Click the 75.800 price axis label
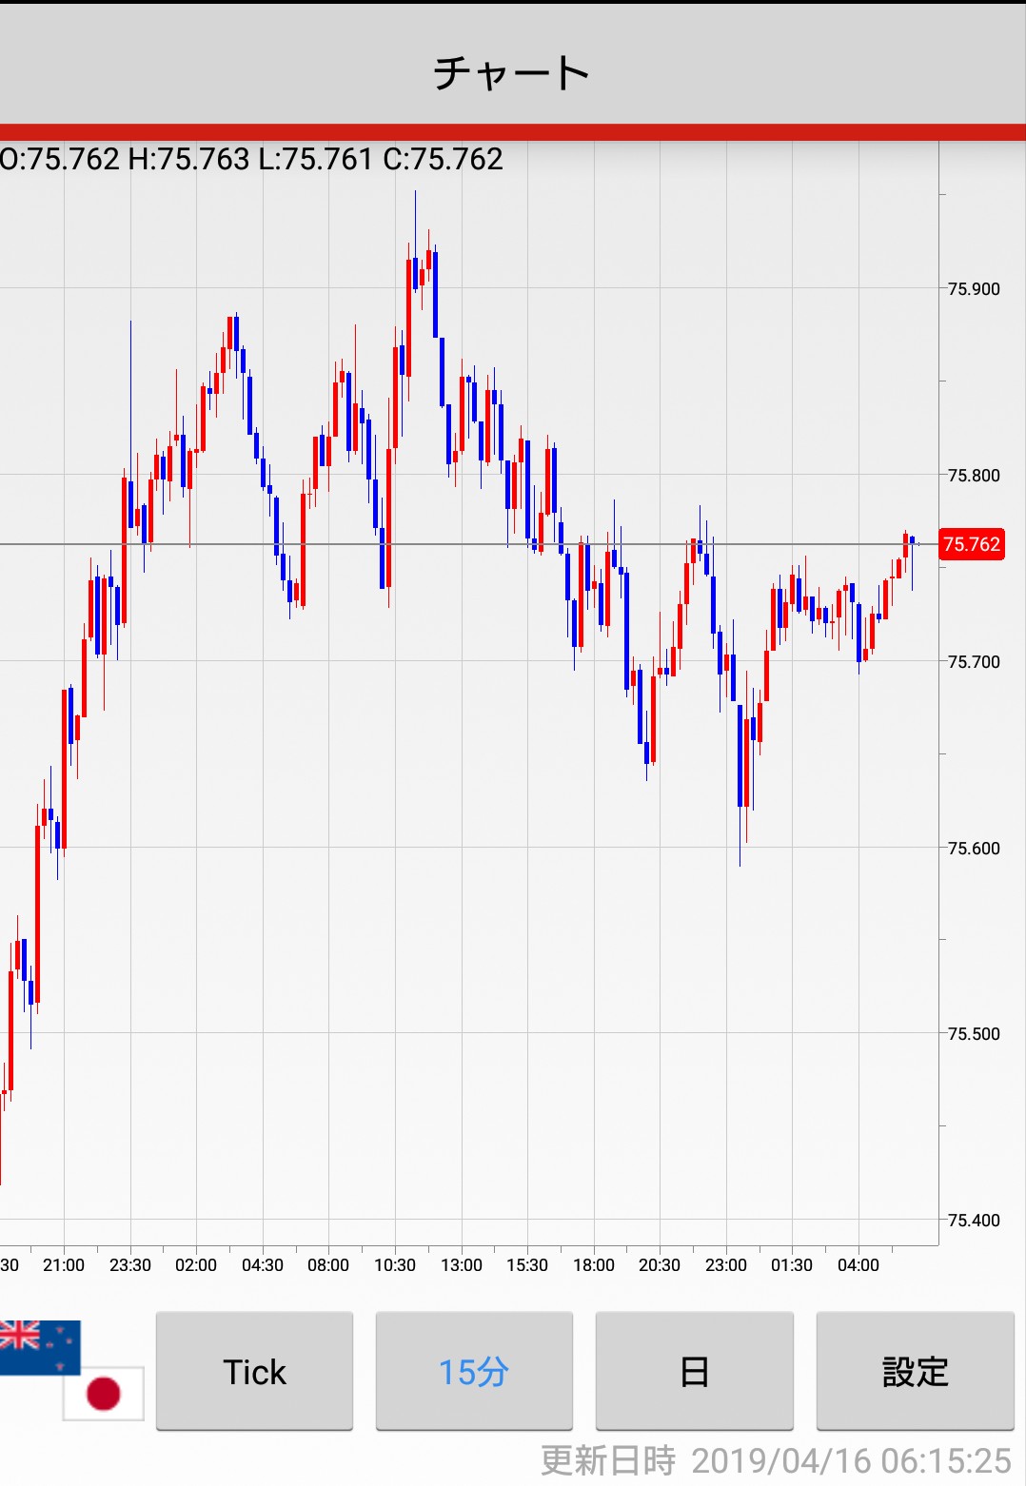 [x=974, y=476]
